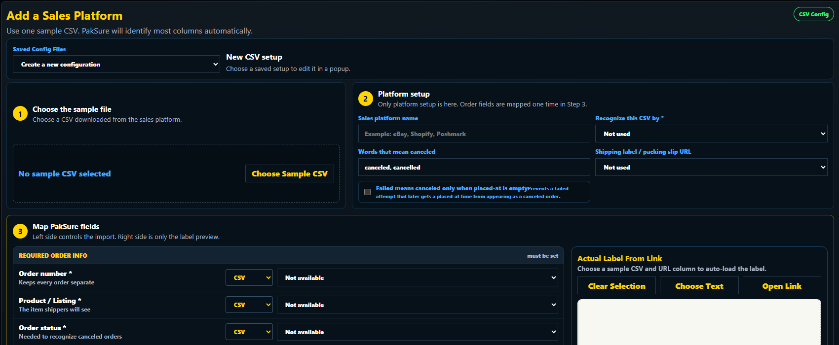Click the 'REQUIRED ORDER INFO' header text
Screen dimensions: 839x345
point(53,255)
